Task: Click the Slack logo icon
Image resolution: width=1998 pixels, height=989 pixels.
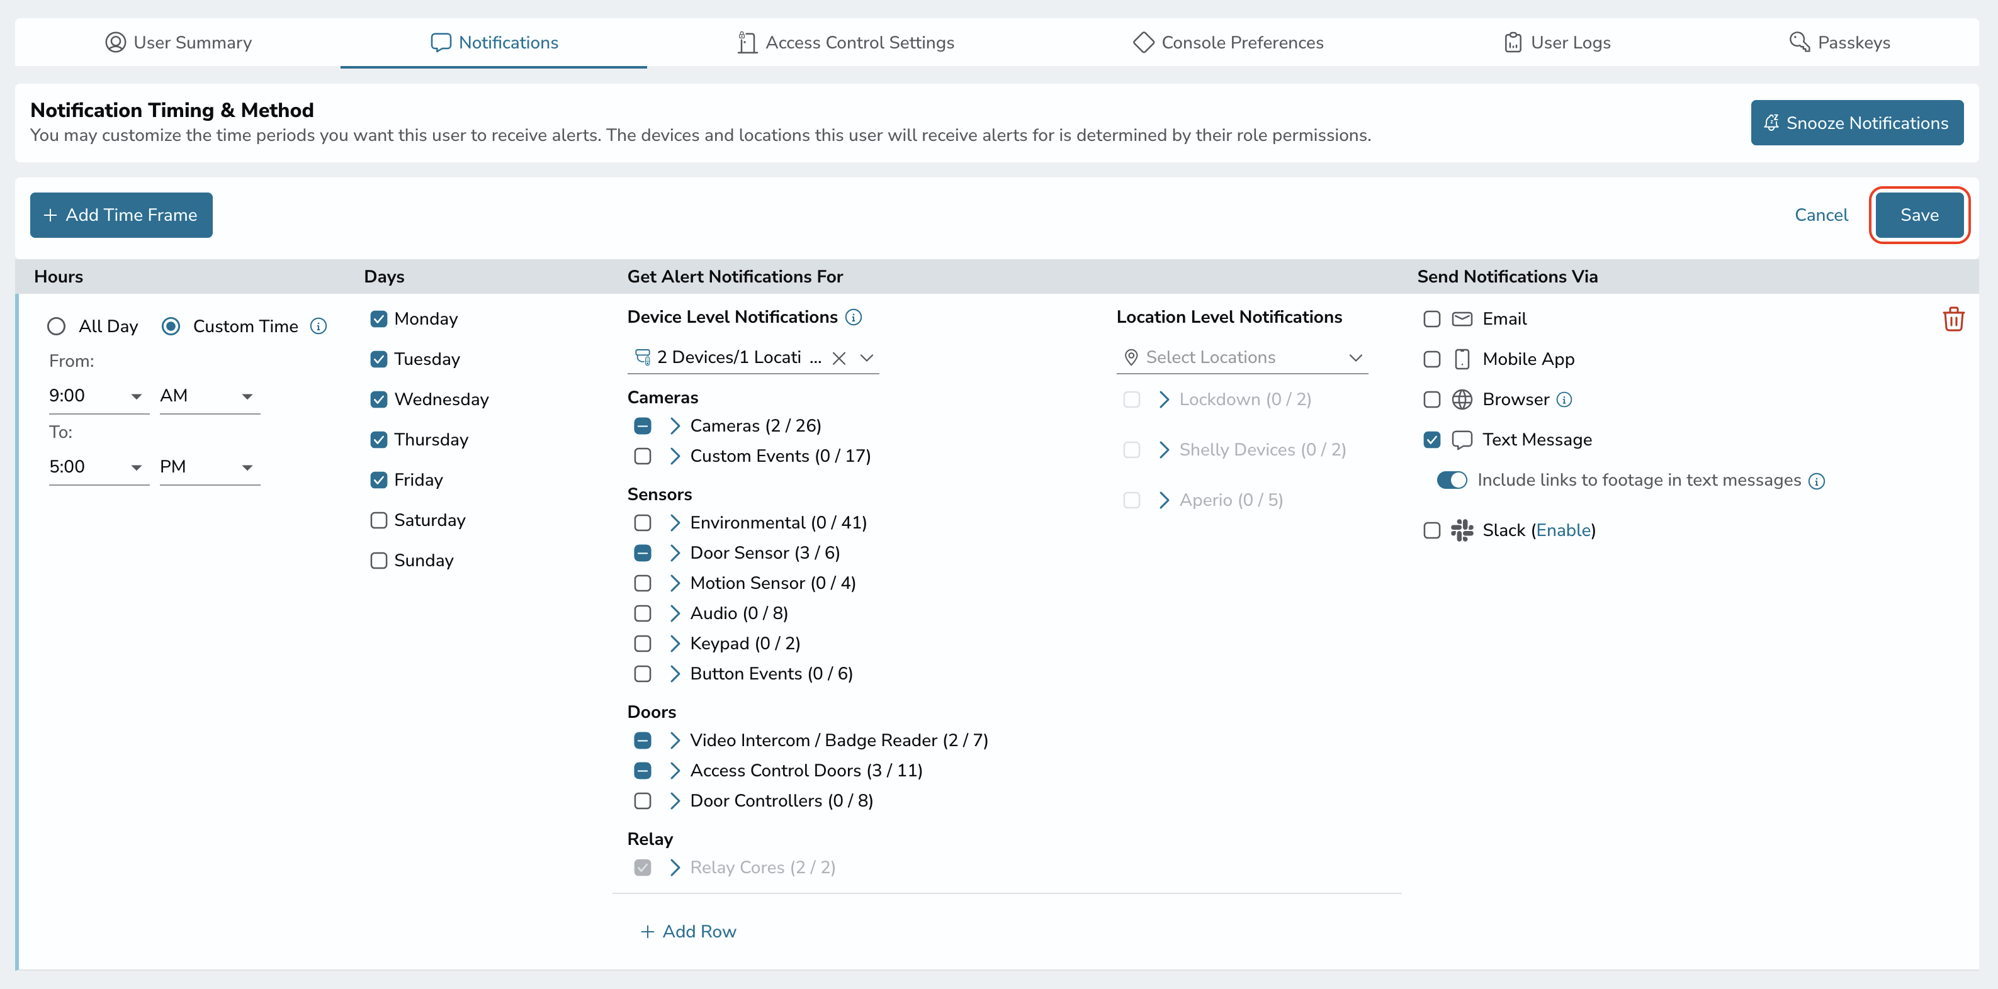Action: tap(1461, 530)
